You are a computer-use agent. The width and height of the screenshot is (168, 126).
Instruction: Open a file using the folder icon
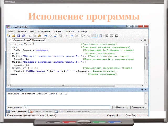pos(13,36)
